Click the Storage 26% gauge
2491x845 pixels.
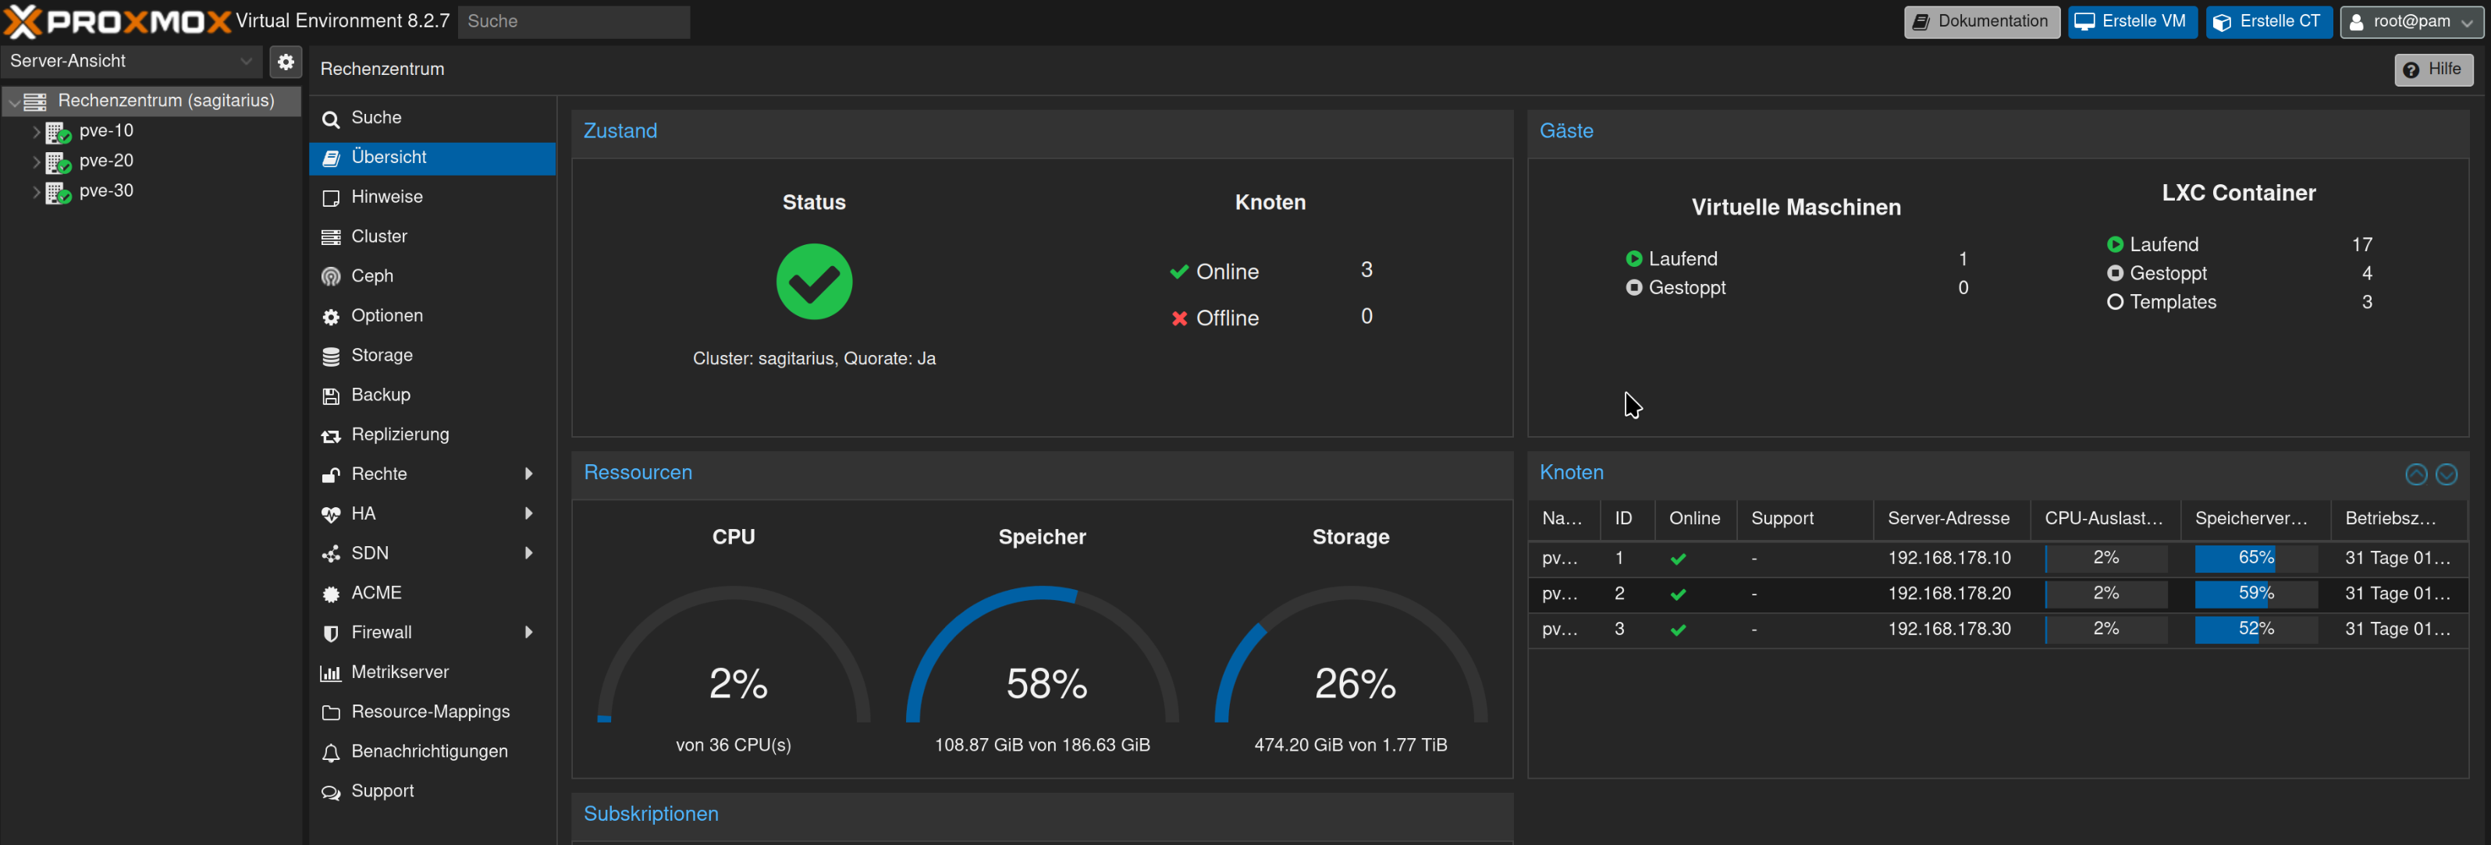pyautogui.click(x=1351, y=655)
